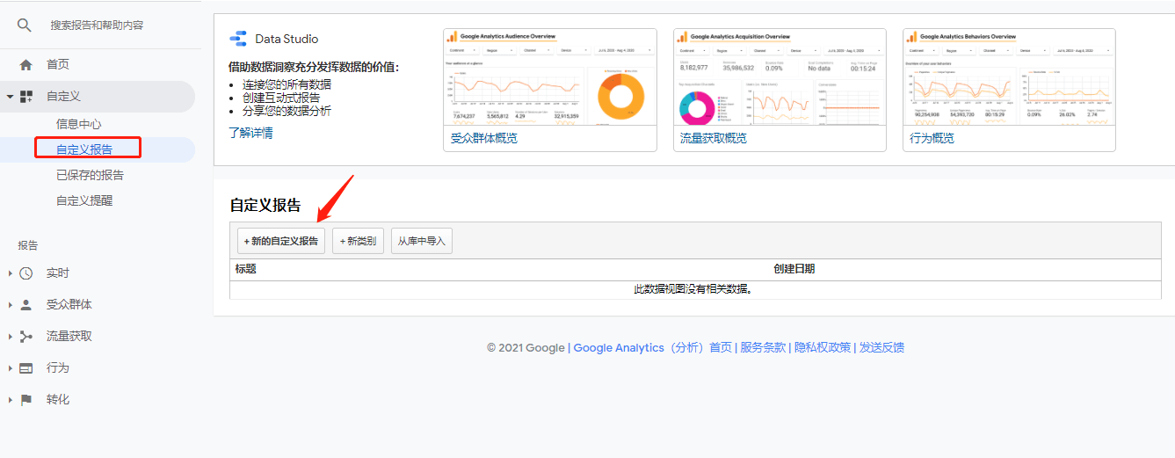The height and width of the screenshot is (458, 1175).
Task: Click the 从库中导入 button
Action: (x=422, y=241)
